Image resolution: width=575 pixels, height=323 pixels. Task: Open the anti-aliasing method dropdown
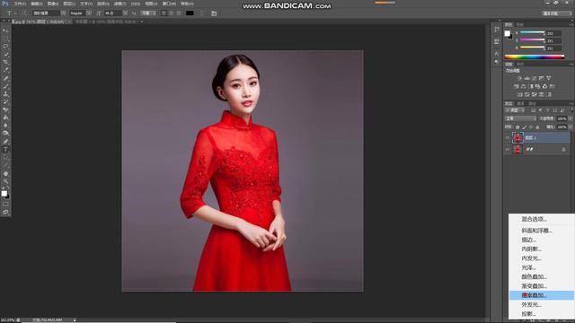click(147, 13)
